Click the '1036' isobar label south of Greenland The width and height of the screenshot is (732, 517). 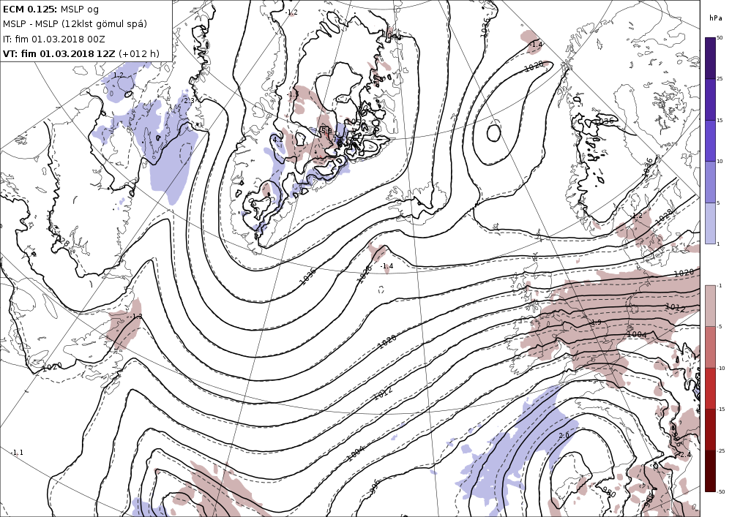(307, 276)
